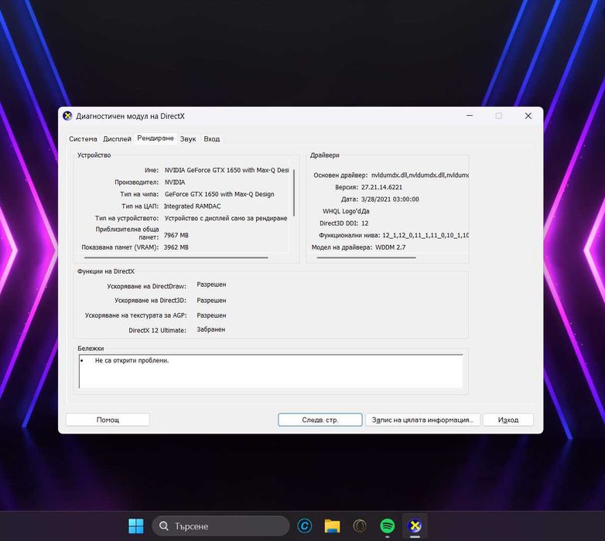
Task: Click Direct3D acceleration status Разрешен
Action: (211, 300)
